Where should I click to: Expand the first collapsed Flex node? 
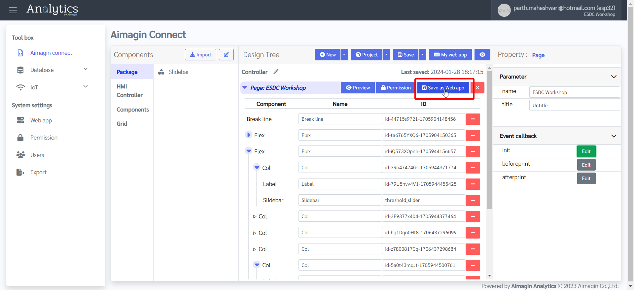tap(249, 135)
